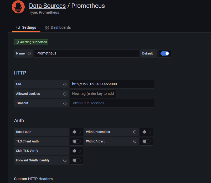211x183 pixels.
Task: Click the info icon in URL row
Action: (65, 85)
